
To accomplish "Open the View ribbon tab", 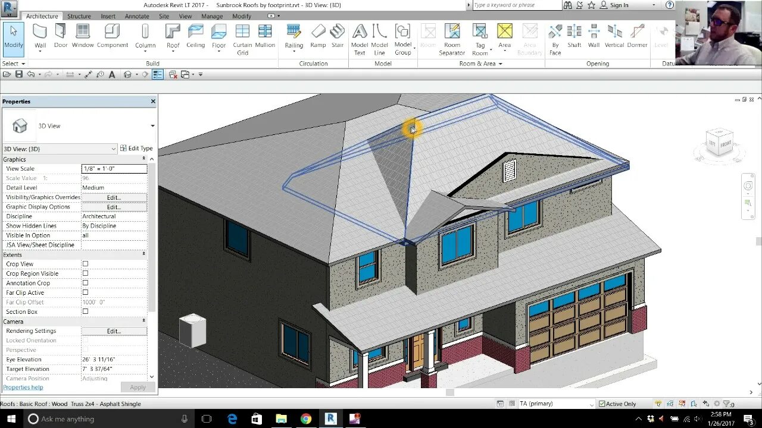I will tap(186, 16).
